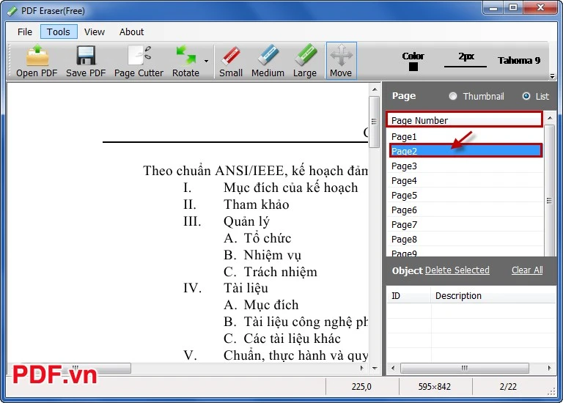This screenshot has width=563, height=403.
Task: Close the PDF Eraser window
Action: pyautogui.click(x=541, y=7)
